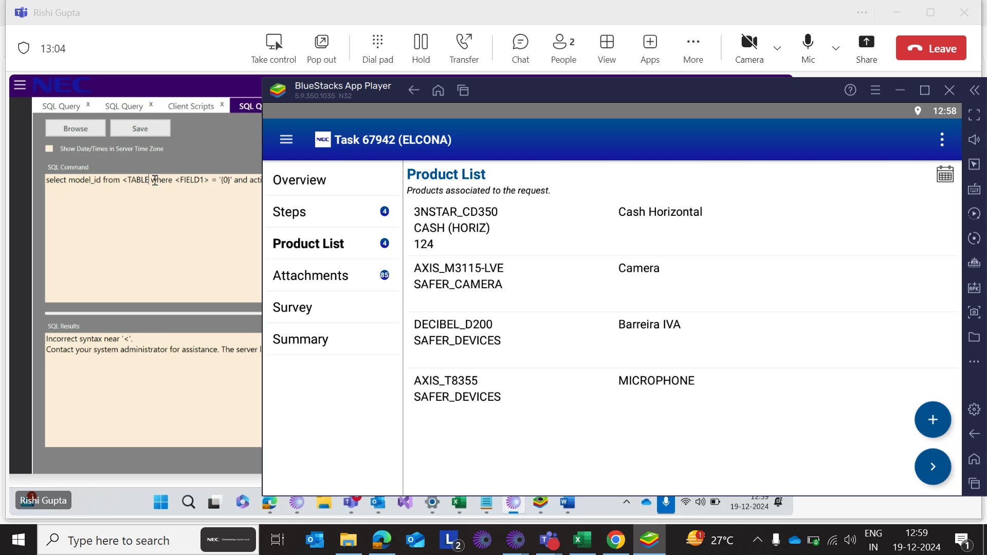This screenshot has width=987, height=555.
Task: Open BlueStacks help icon
Action: click(x=850, y=90)
